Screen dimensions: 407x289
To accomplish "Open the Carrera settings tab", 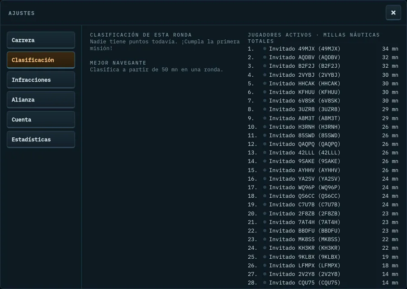I will 41,40.
